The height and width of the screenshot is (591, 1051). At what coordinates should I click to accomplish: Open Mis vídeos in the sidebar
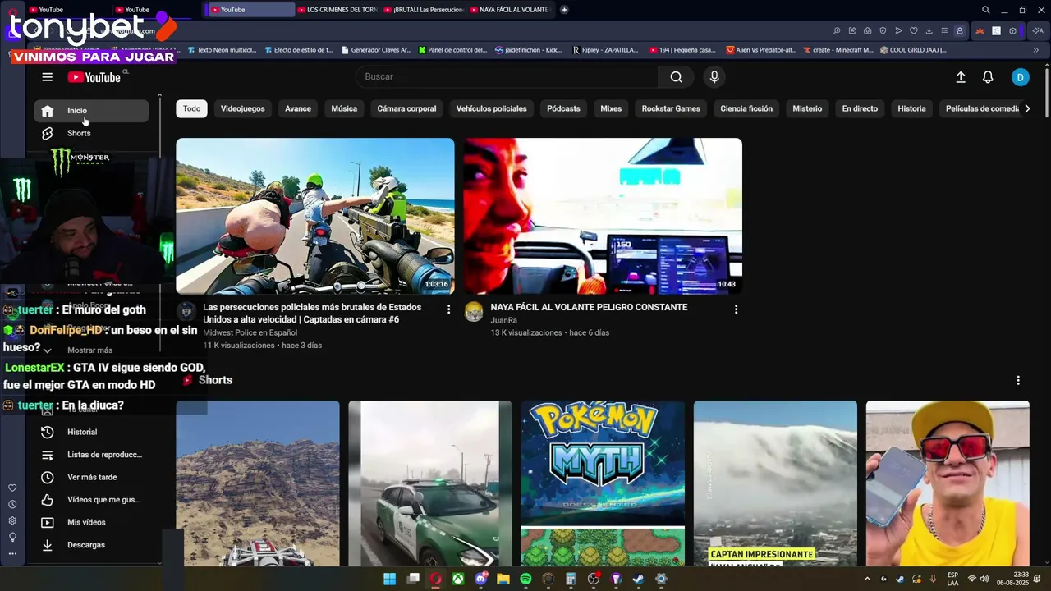point(91,522)
